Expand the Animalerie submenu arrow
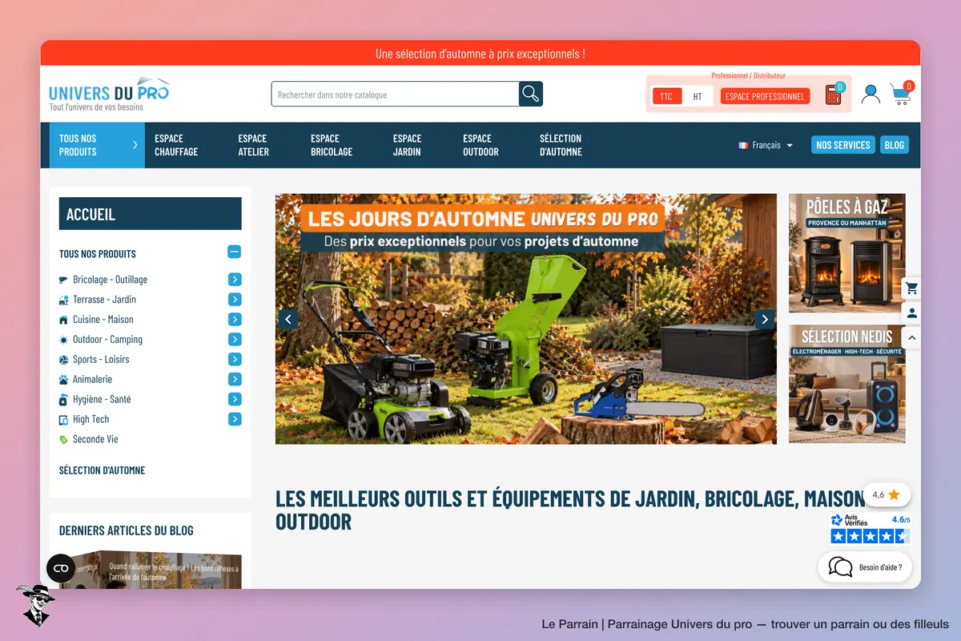The height and width of the screenshot is (641, 961). tap(235, 380)
